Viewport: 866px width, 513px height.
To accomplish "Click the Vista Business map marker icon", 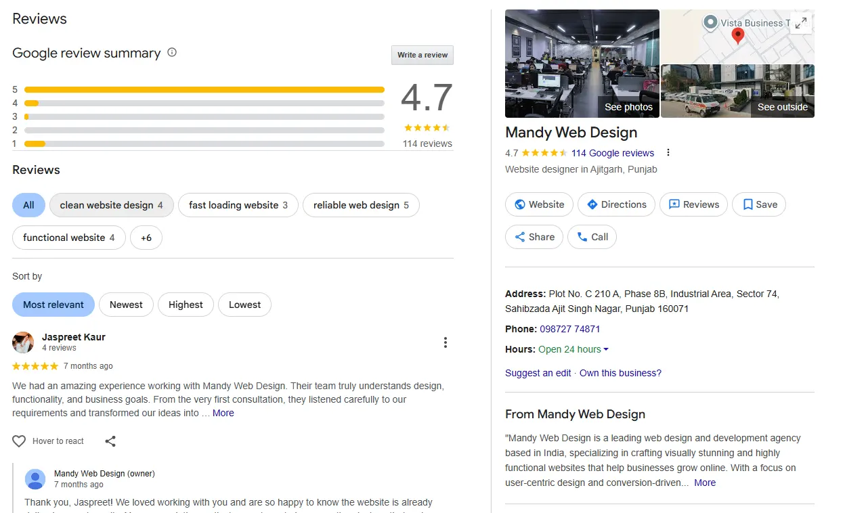I will [x=710, y=23].
